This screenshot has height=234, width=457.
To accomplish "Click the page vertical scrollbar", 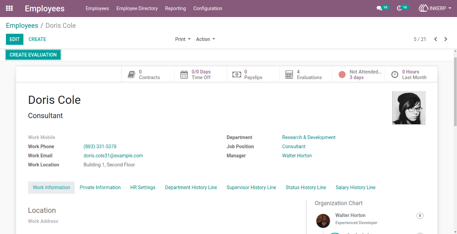I will pos(455,91).
